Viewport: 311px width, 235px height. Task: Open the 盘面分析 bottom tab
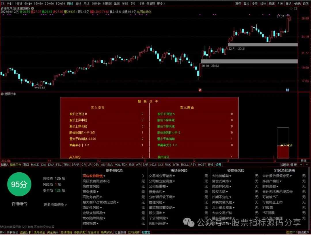[x=26, y=232]
